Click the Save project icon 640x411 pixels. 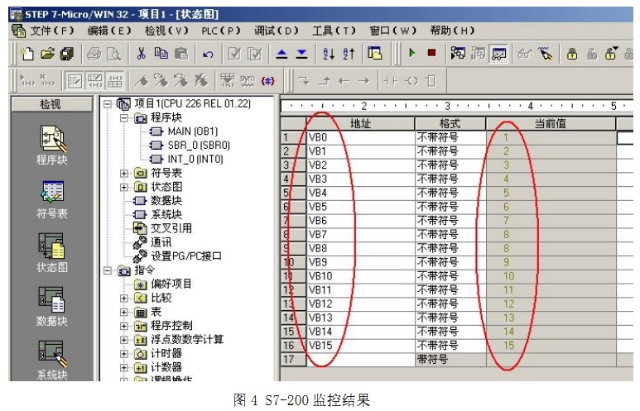click(x=67, y=54)
